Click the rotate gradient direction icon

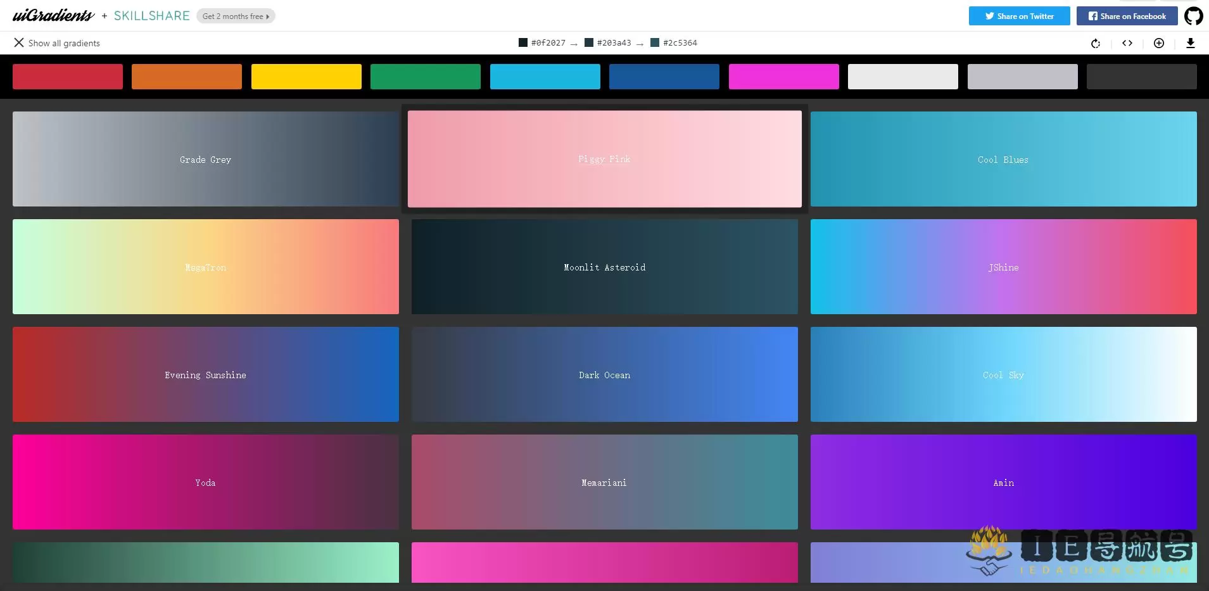click(x=1096, y=43)
